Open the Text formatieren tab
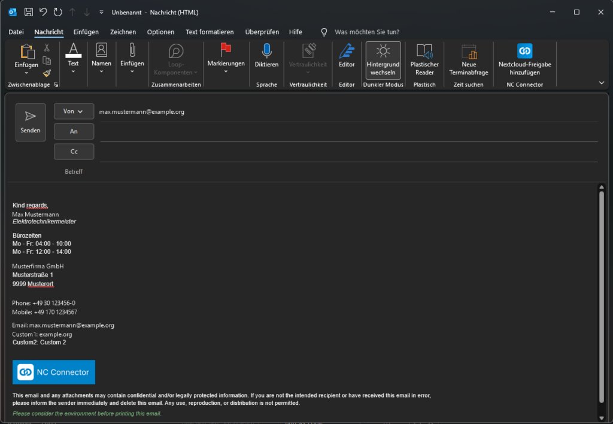 [x=210, y=32]
